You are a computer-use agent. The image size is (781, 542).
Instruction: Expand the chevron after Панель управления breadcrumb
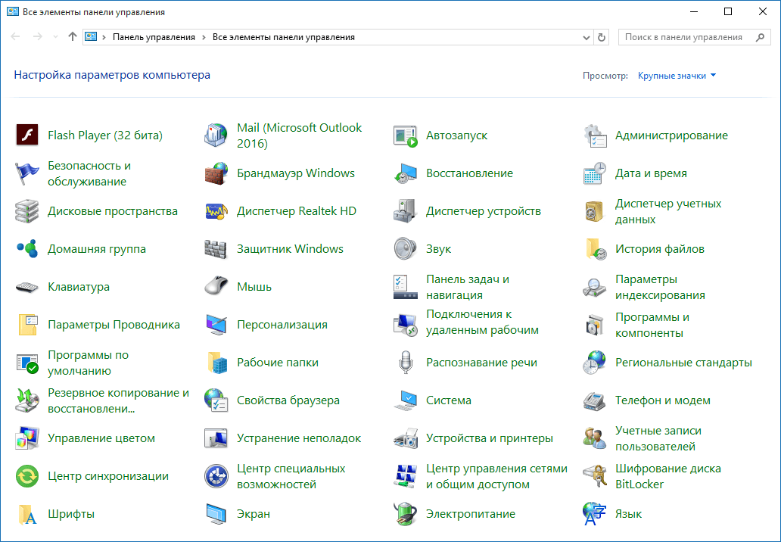[x=204, y=37]
